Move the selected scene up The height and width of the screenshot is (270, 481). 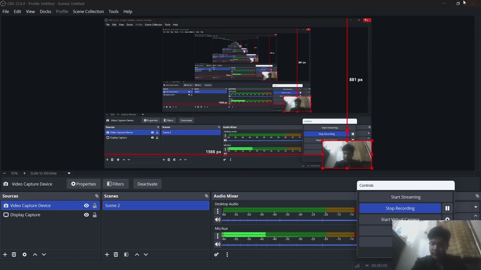coord(137,255)
